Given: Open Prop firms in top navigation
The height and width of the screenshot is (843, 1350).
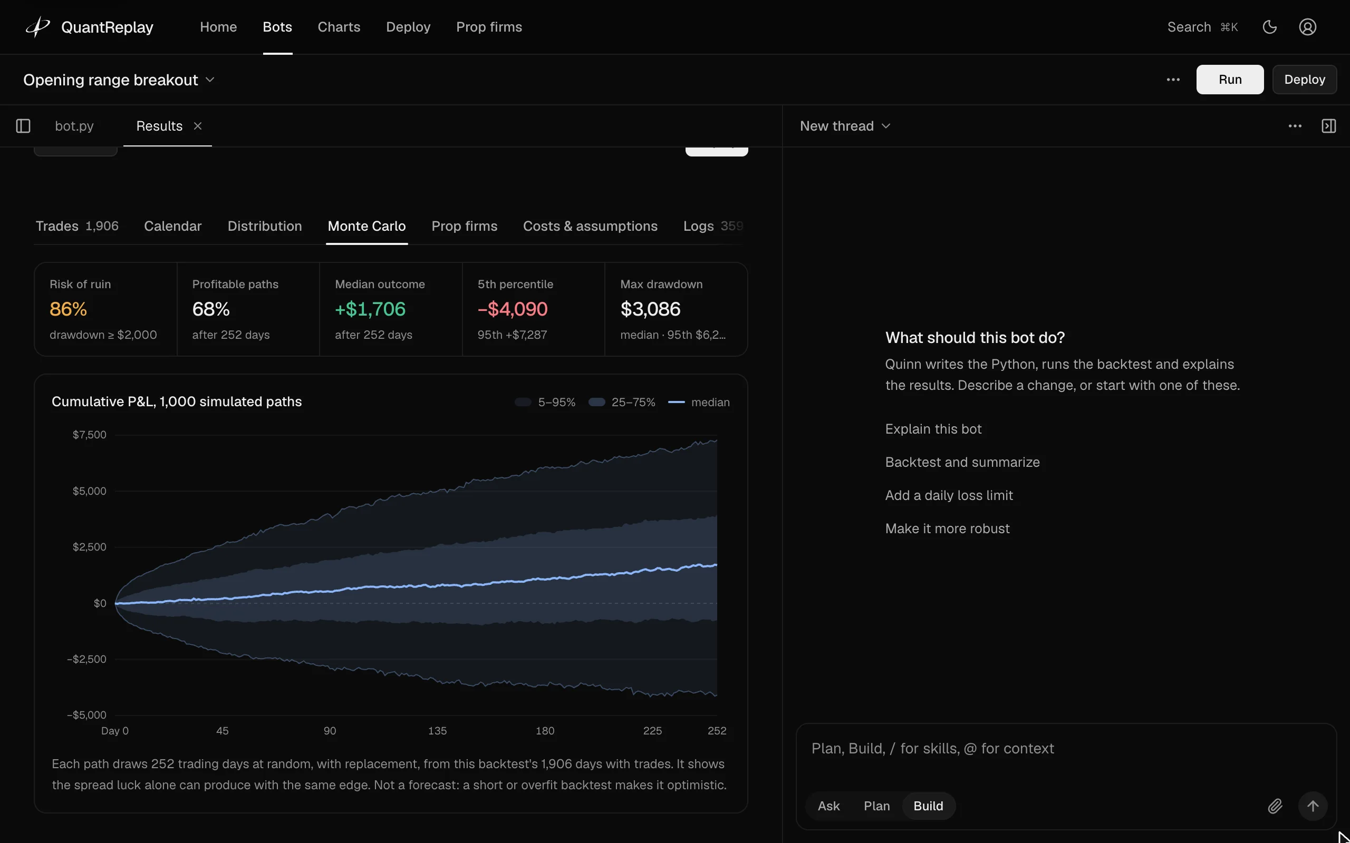Looking at the screenshot, I should [489, 27].
